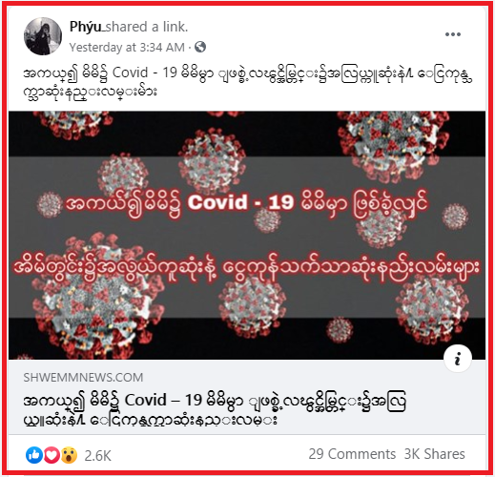Open the 29 Comments link

[352, 454]
